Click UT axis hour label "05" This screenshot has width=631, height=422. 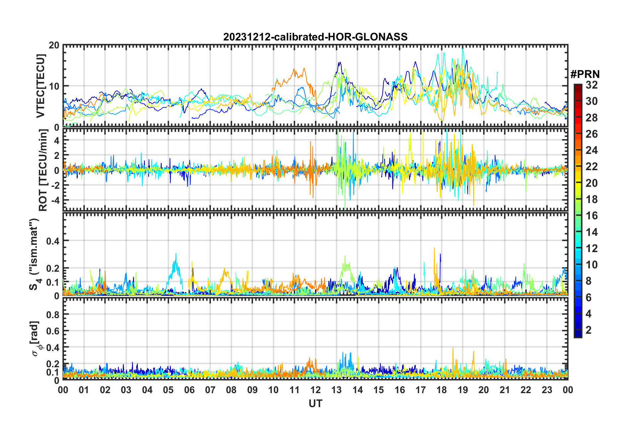(x=168, y=390)
